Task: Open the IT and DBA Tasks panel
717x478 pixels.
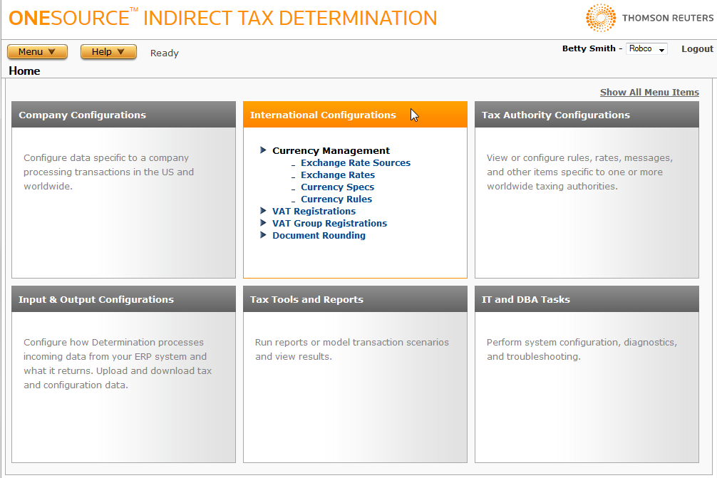Action: coord(587,299)
